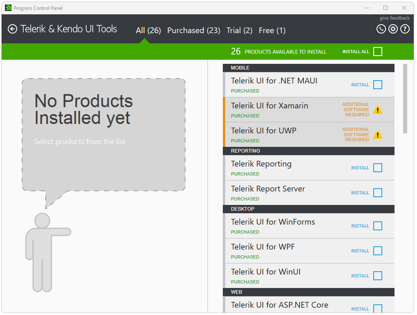View the warning triangle for Telerik UI for UWP

[x=378, y=135]
